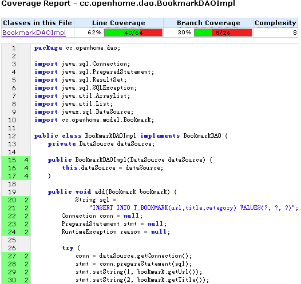Screen dimensions: 301x284
Task: Click the import java.sql.Connection line
Action: (82, 64)
